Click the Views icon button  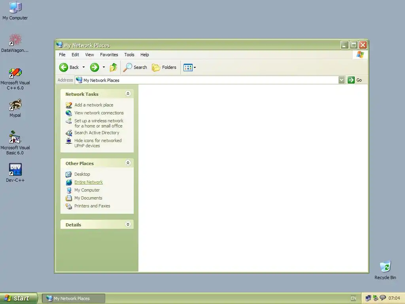(188, 67)
